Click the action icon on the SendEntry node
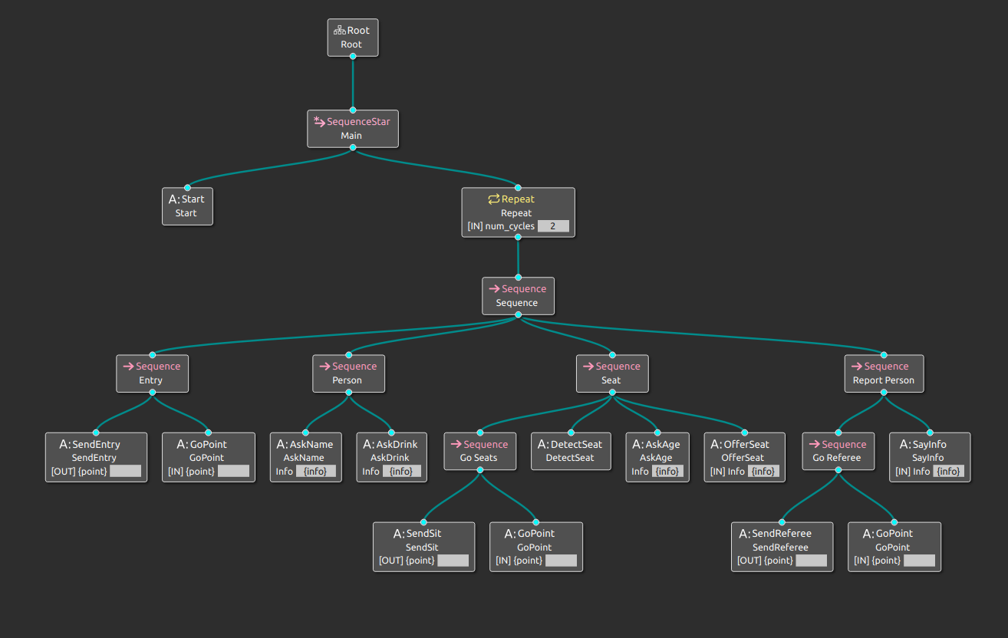 click(x=63, y=444)
